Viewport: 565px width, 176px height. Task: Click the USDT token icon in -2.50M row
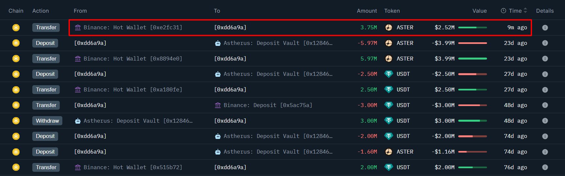pyautogui.click(x=388, y=74)
